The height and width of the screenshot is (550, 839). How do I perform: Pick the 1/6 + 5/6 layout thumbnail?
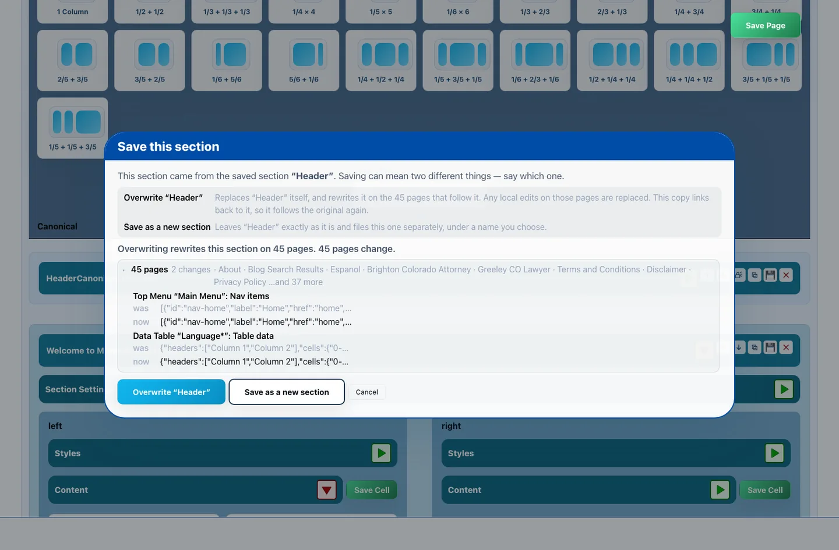tap(227, 61)
